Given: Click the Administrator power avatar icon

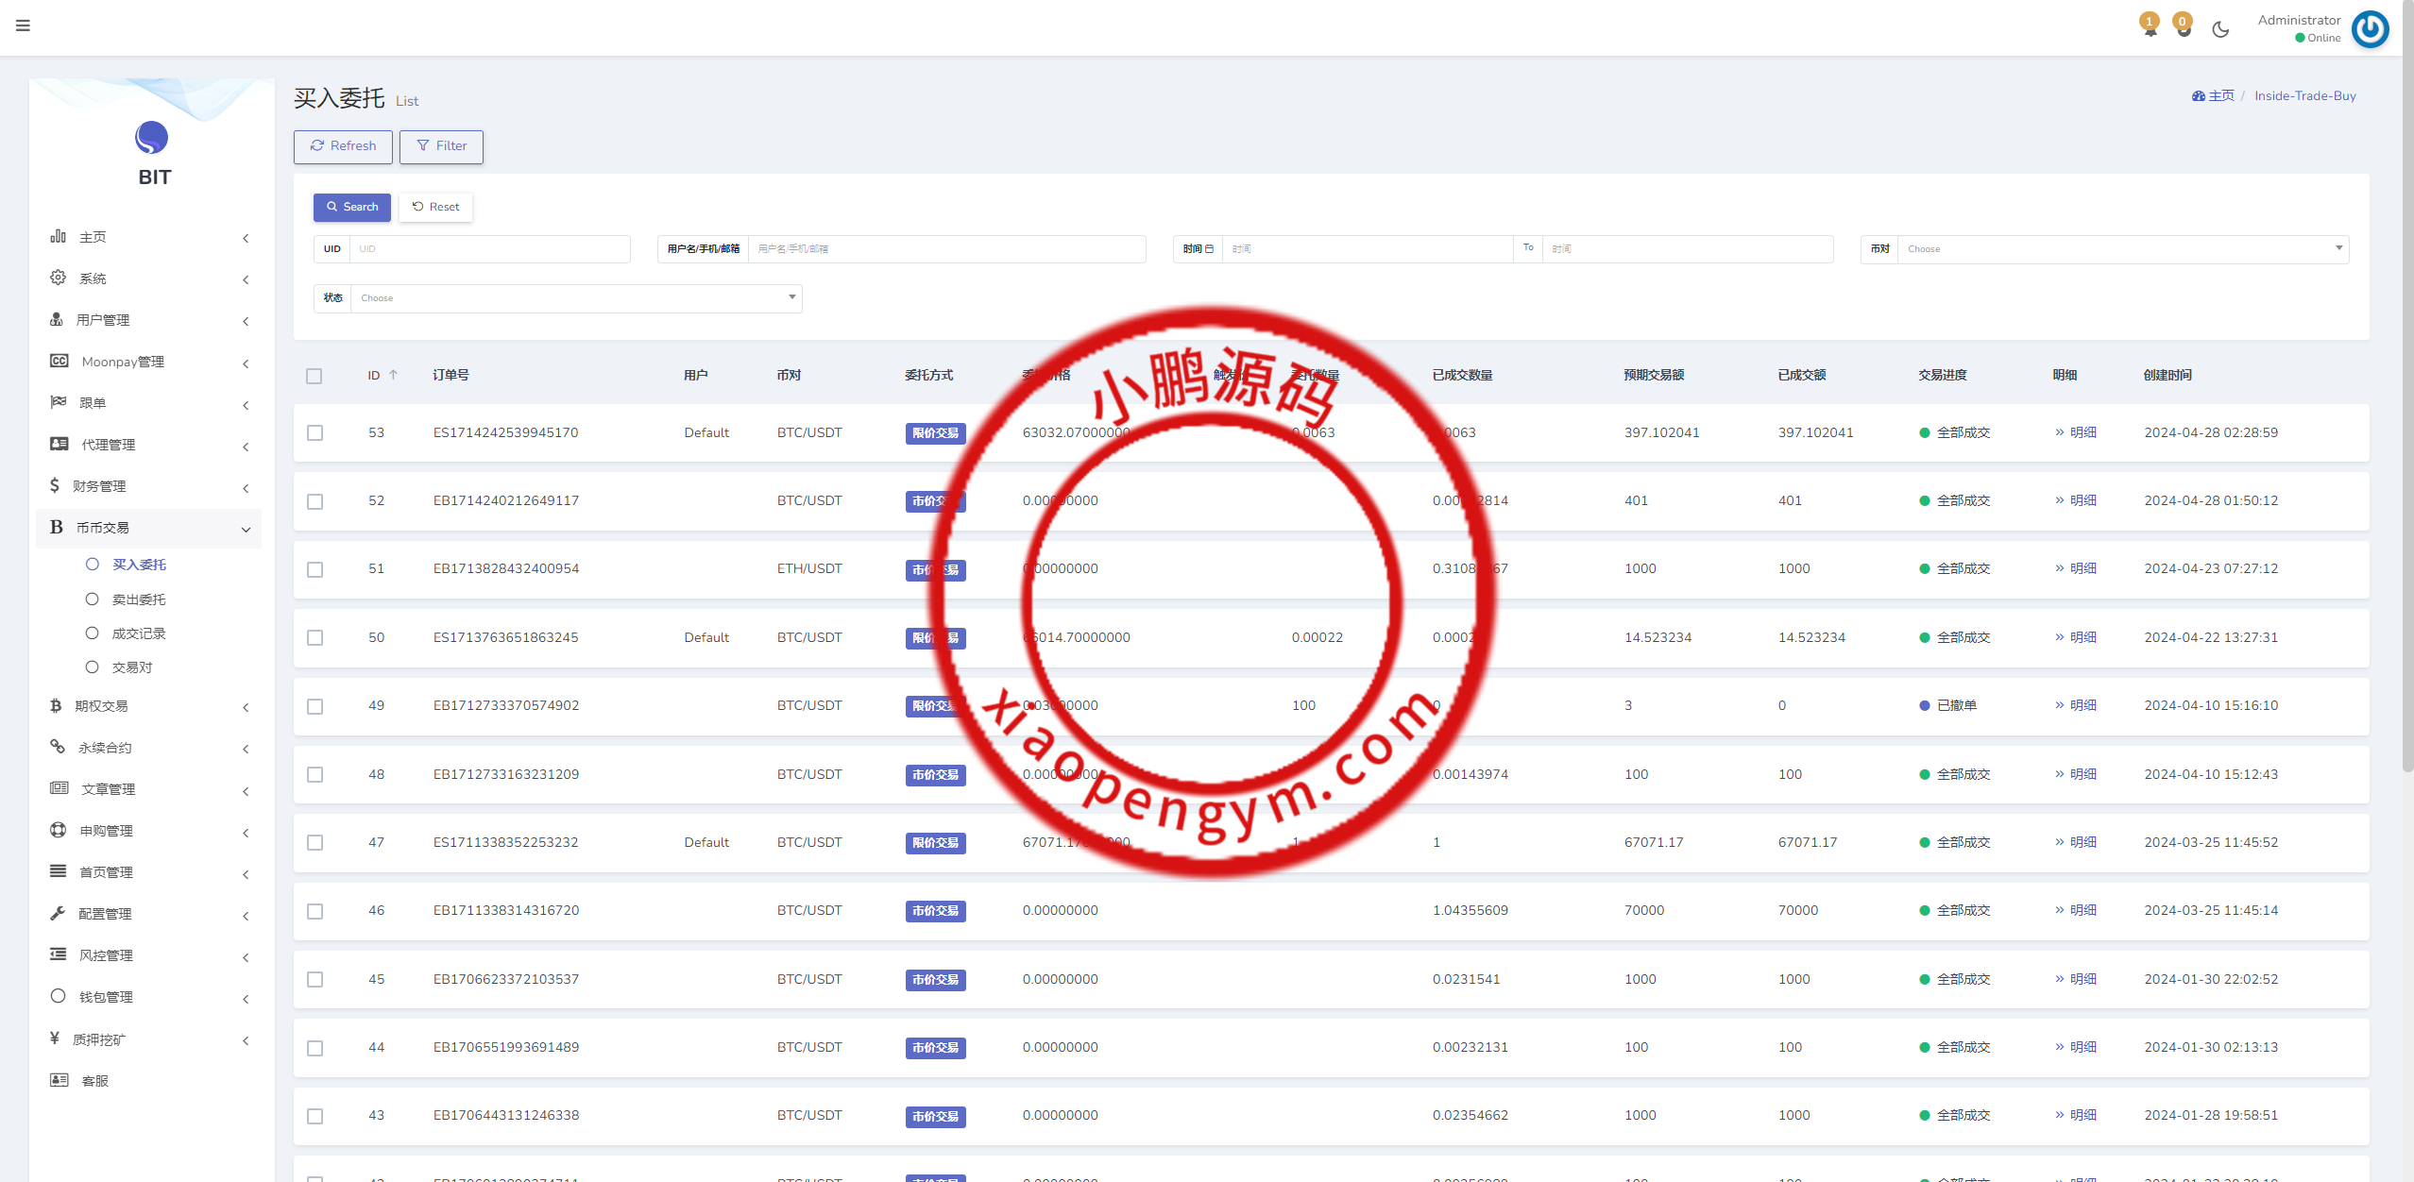Looking at the screenshot, I should coord(2371,28).
